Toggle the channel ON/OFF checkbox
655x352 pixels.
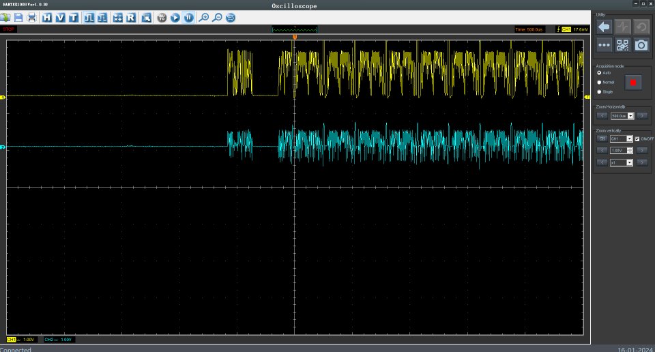637,138
